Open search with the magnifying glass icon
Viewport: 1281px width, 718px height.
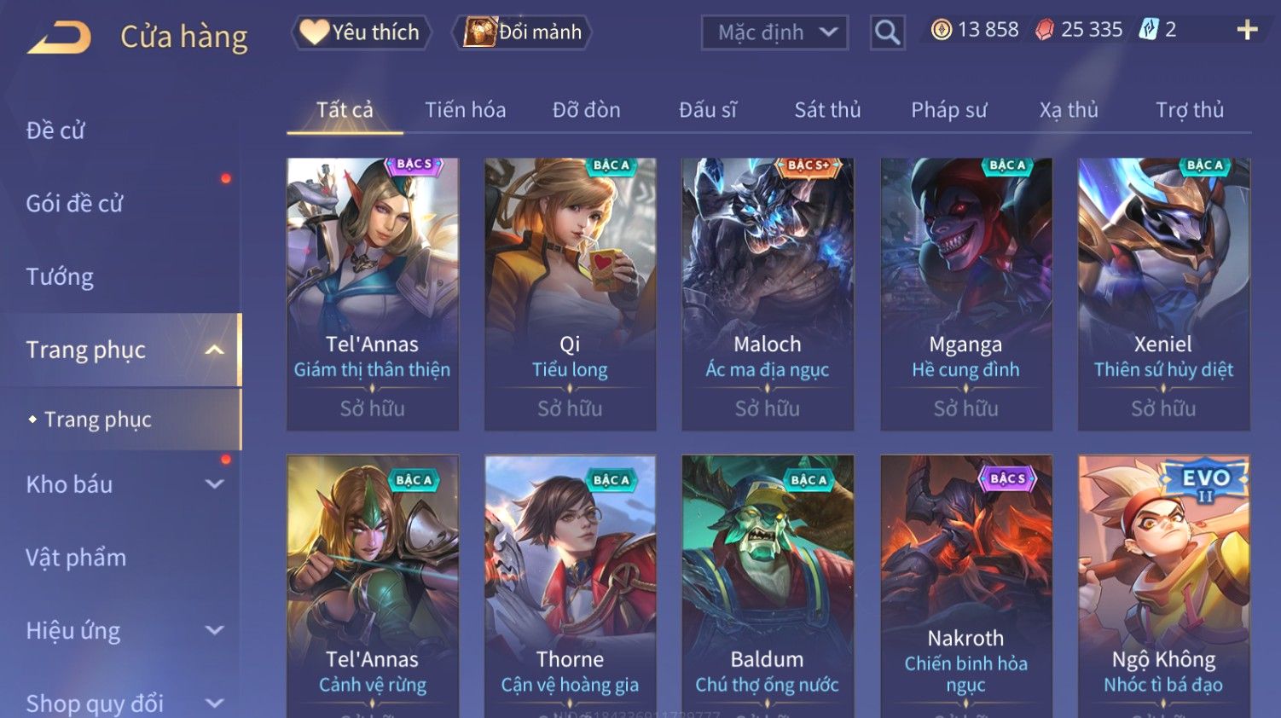[x=887, y=33]
